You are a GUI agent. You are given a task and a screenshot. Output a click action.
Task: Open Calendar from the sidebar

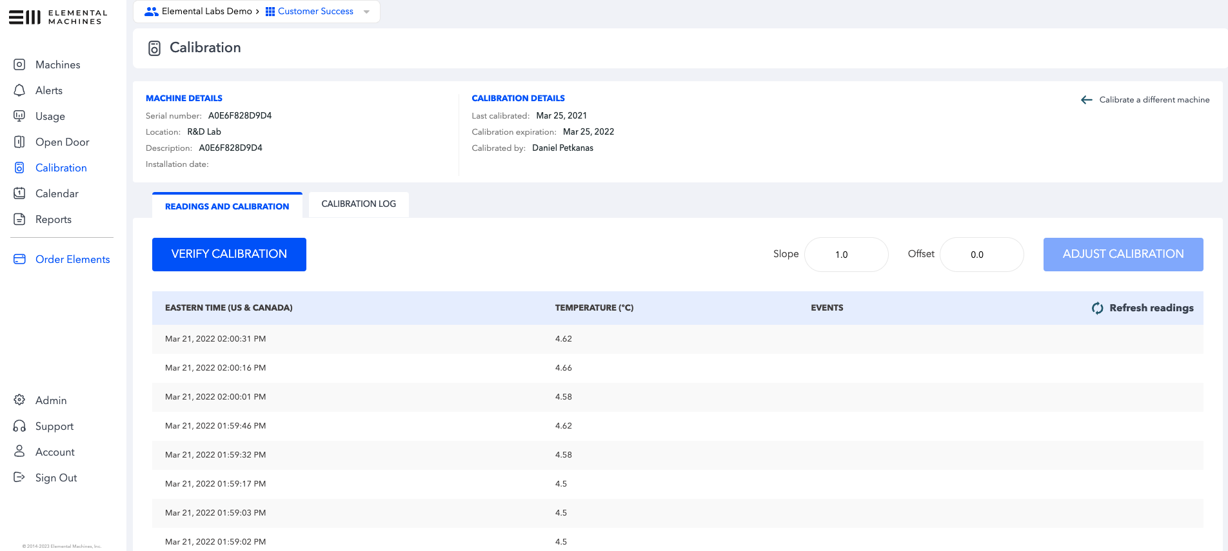tap(57, 193)
